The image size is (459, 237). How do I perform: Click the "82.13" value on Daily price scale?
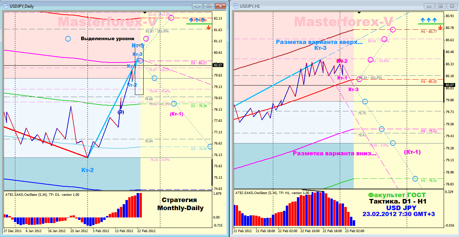click(x=219, y=18)
